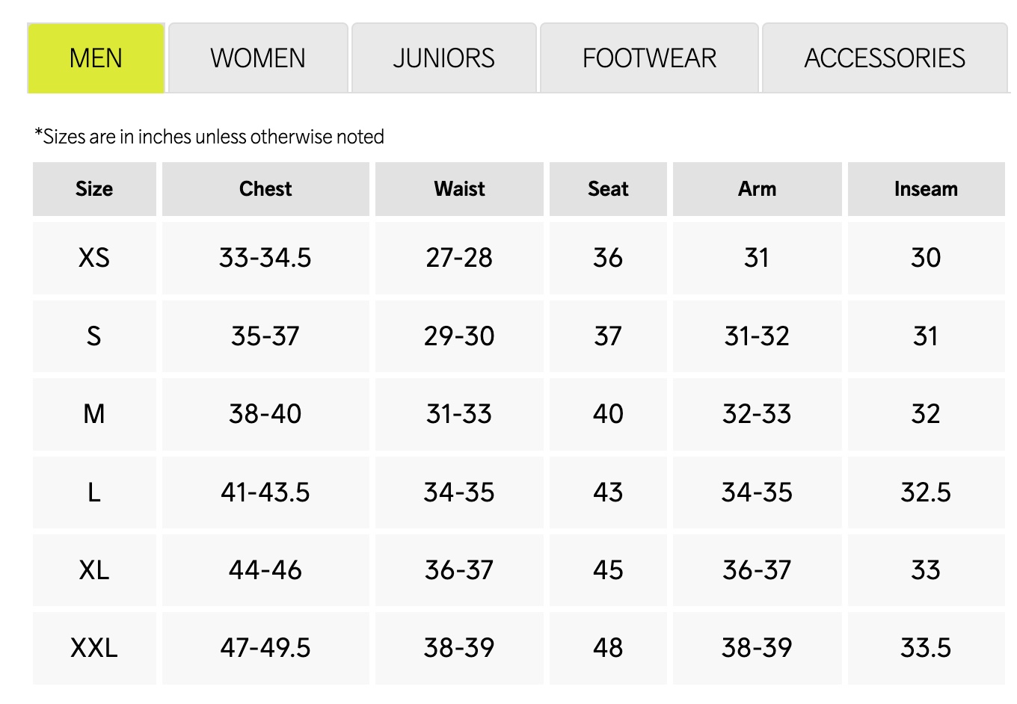Click the Chest column header
Screen dimensions: 1017x704
click(x=265, y=189)
